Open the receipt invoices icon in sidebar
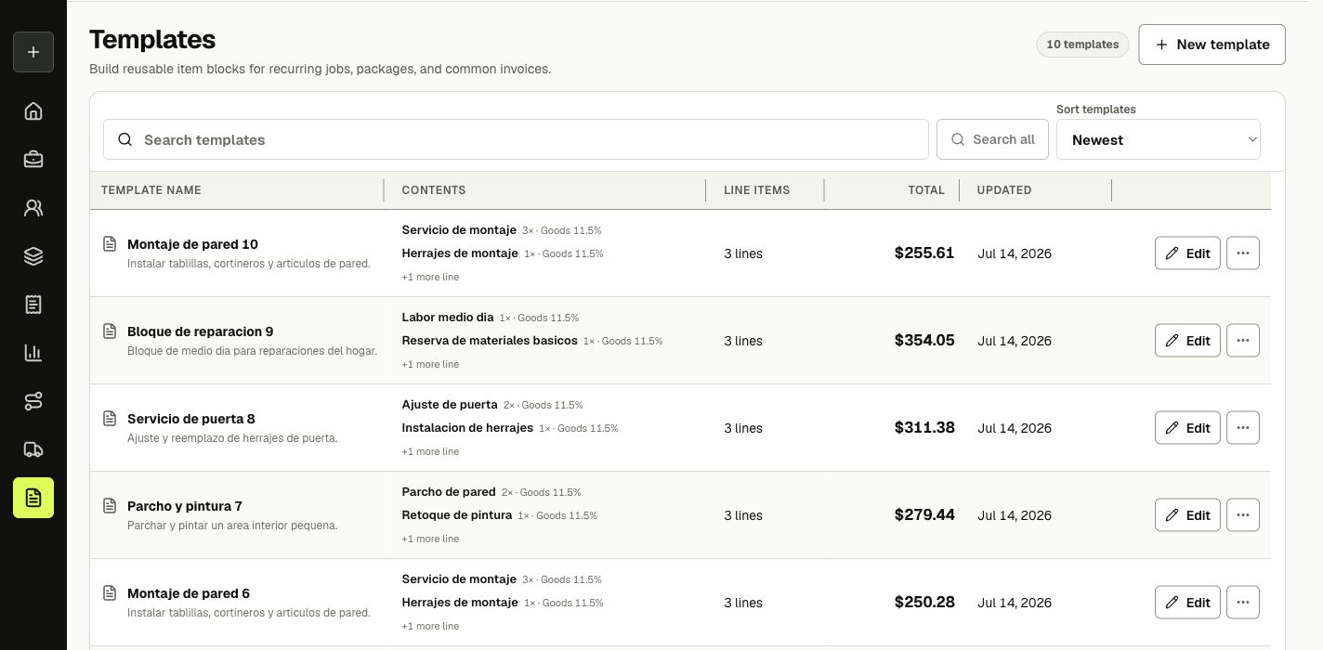 click(x=33, y=305)
